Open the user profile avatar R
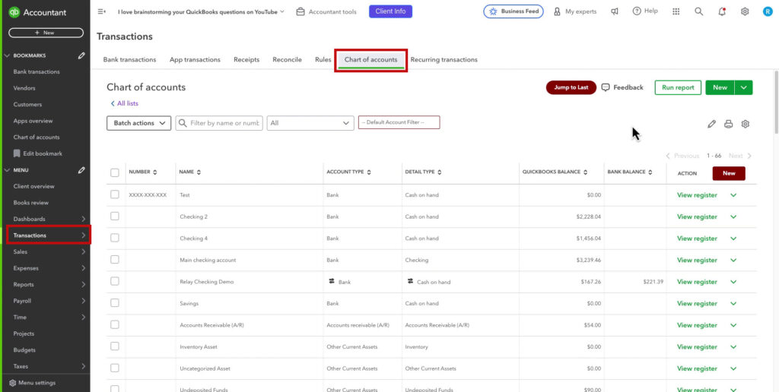 [x=768, y=11]
